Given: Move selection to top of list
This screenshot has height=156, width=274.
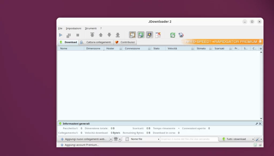Looking at the screenshot, I should (x=92, y=35).
